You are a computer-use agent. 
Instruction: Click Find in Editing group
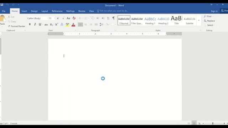pyautogui.click(x=208, y=16)
